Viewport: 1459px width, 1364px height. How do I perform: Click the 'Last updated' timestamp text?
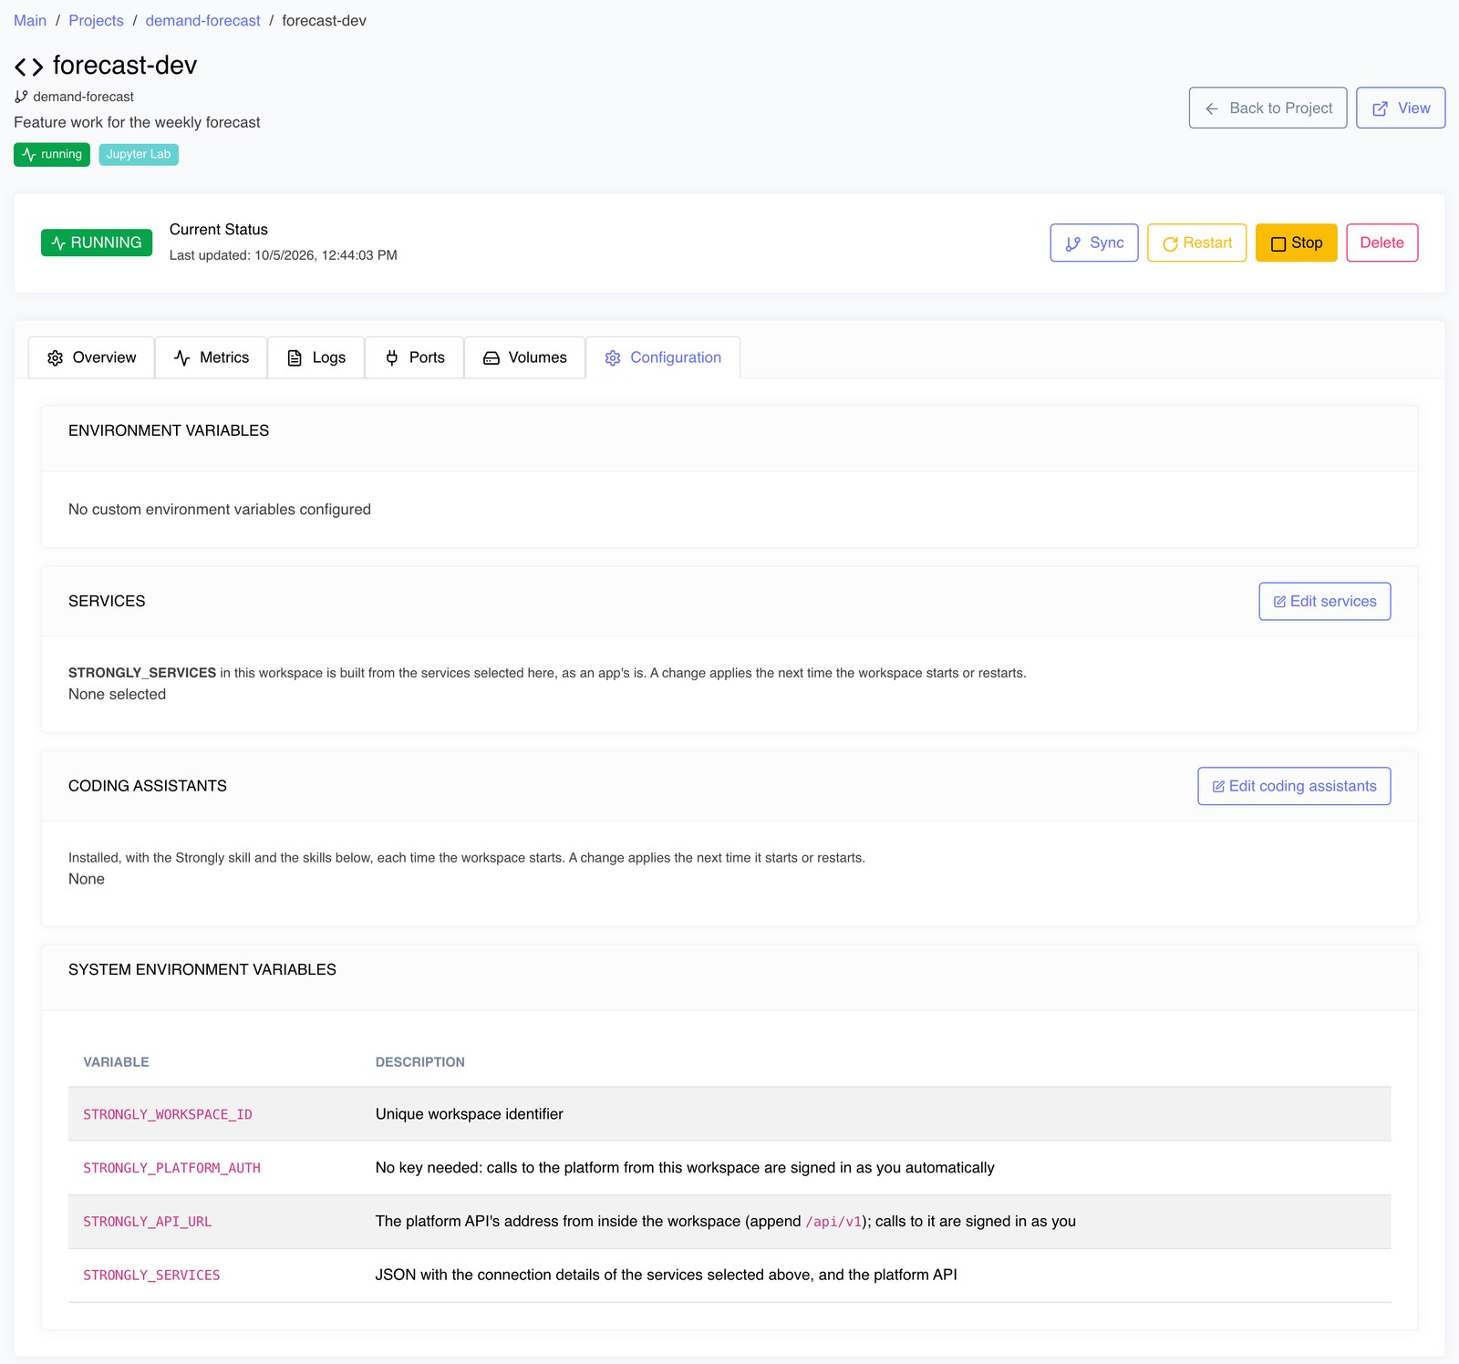[x=284, y=255]
